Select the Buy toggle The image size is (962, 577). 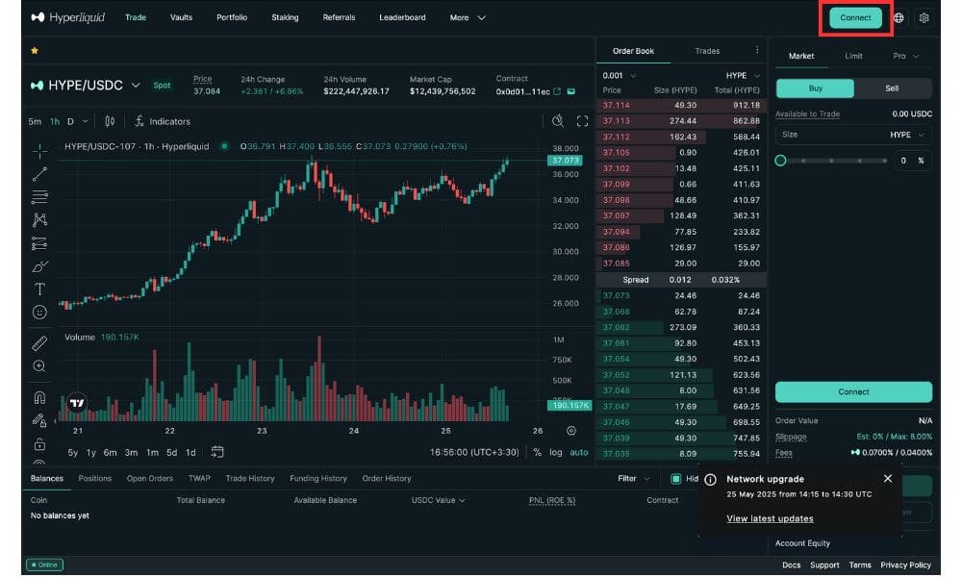click(815, 88)
